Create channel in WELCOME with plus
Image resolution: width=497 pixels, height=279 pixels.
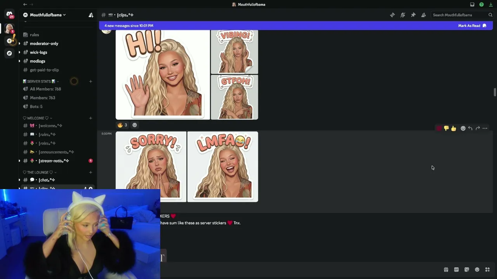tap(90, 118)
